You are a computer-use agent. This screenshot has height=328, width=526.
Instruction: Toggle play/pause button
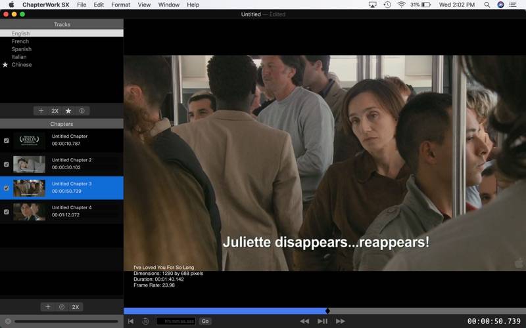[322, 321]
